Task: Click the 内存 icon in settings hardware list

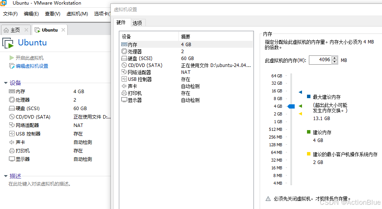Action: click(x=124, y=44)
